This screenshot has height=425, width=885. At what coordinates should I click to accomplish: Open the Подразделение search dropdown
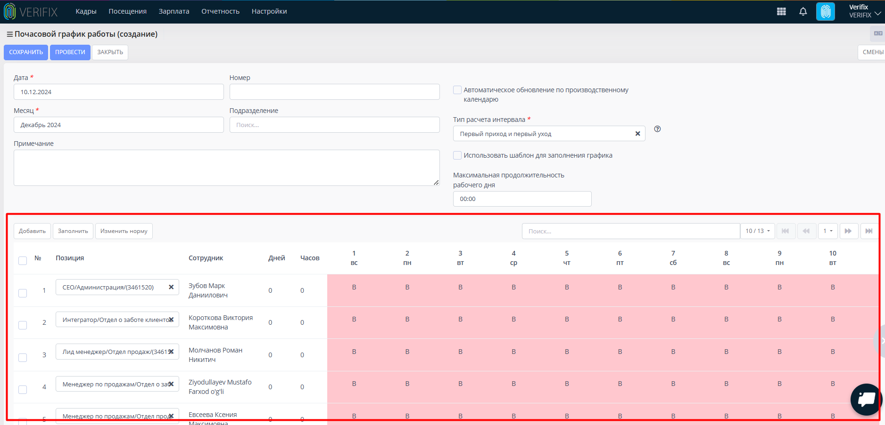(x=335, y=125)
